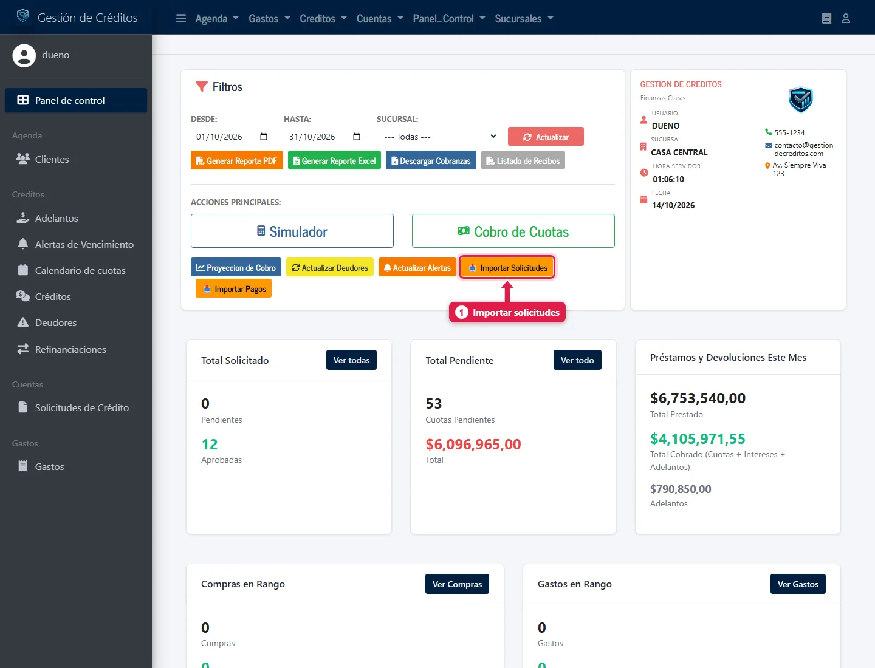This screenshot has width=875, height=668.
Task: Click Ver Gastos button
Action: click(798, 584)
